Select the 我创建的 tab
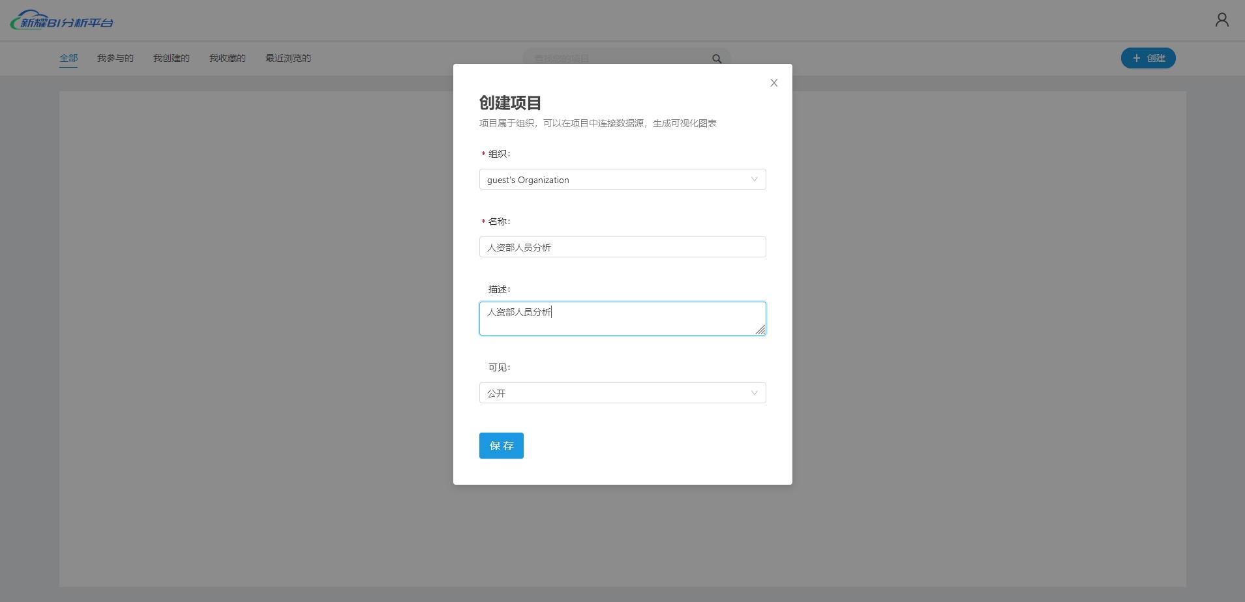Screen dimensions: 1245x602 [x=172, y=58]
